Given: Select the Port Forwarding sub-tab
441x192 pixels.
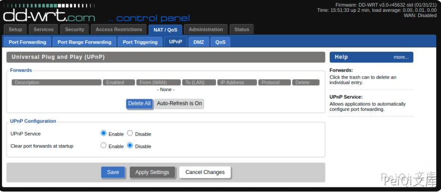Looking at the screenshot, I should click(x=28, y=42).
